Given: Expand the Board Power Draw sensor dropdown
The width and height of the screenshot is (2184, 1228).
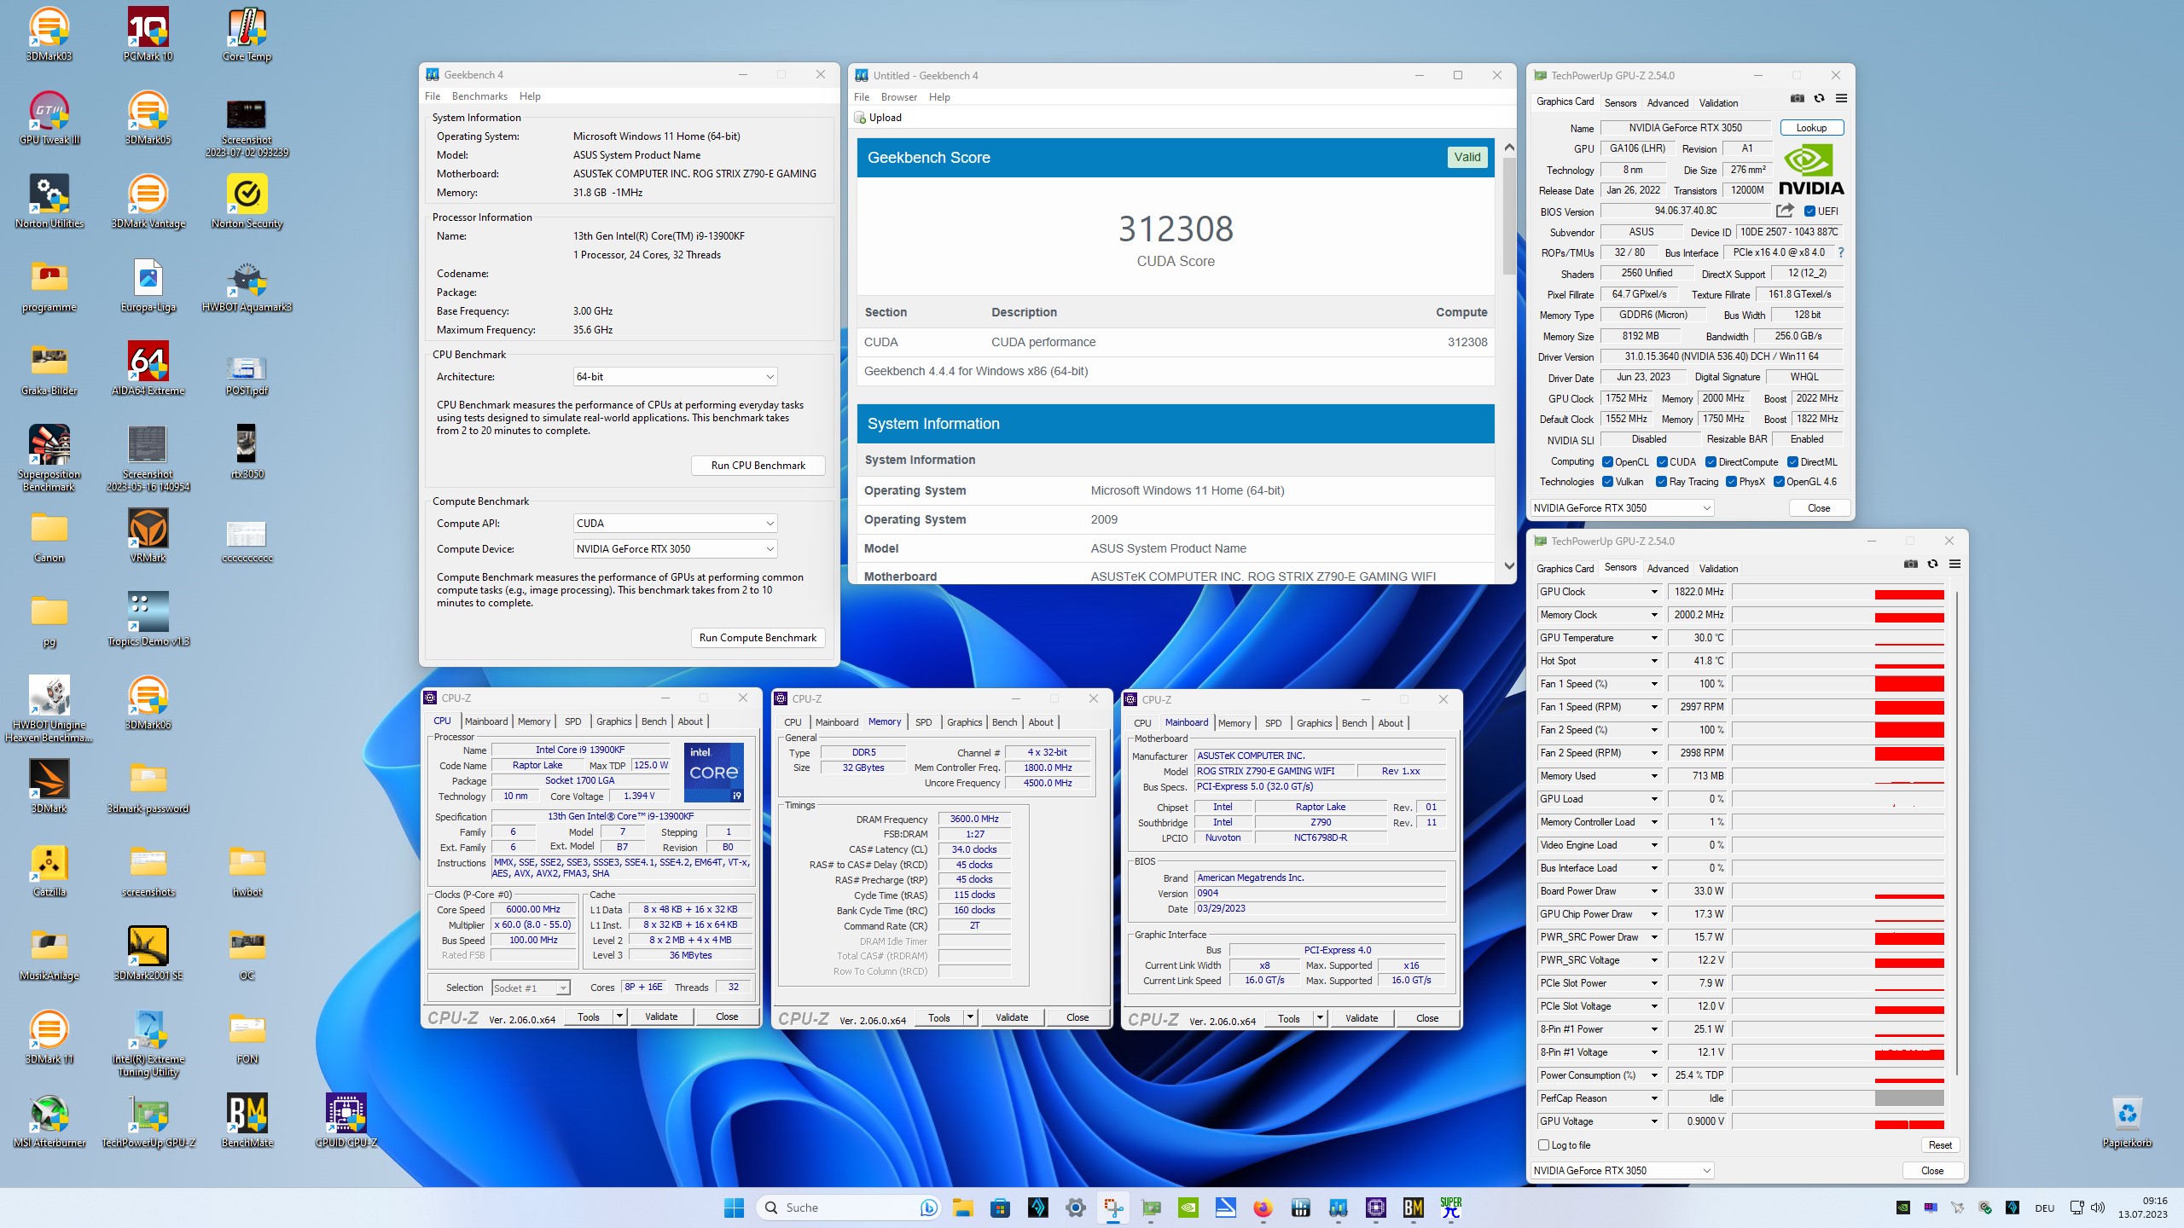Looking at the screenshot, I should click(x=1654, y=891).
